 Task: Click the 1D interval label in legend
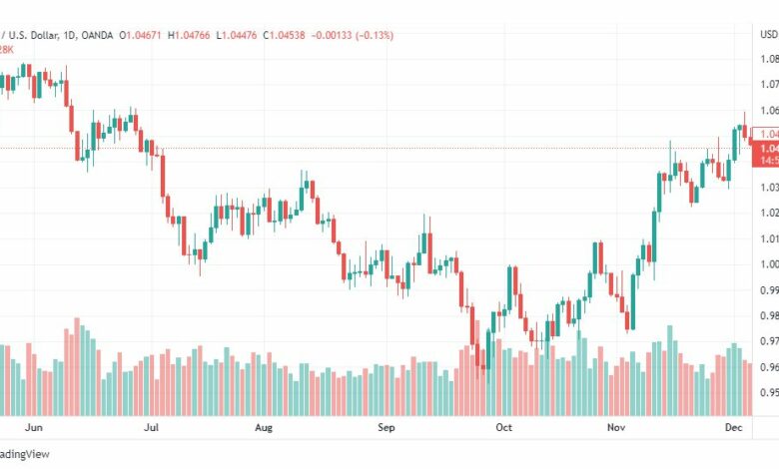click(x=70, y=35)
